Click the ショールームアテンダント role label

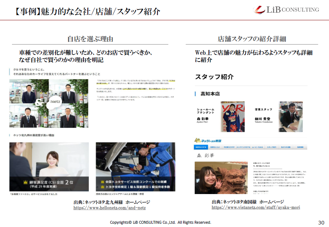(206, 111)
